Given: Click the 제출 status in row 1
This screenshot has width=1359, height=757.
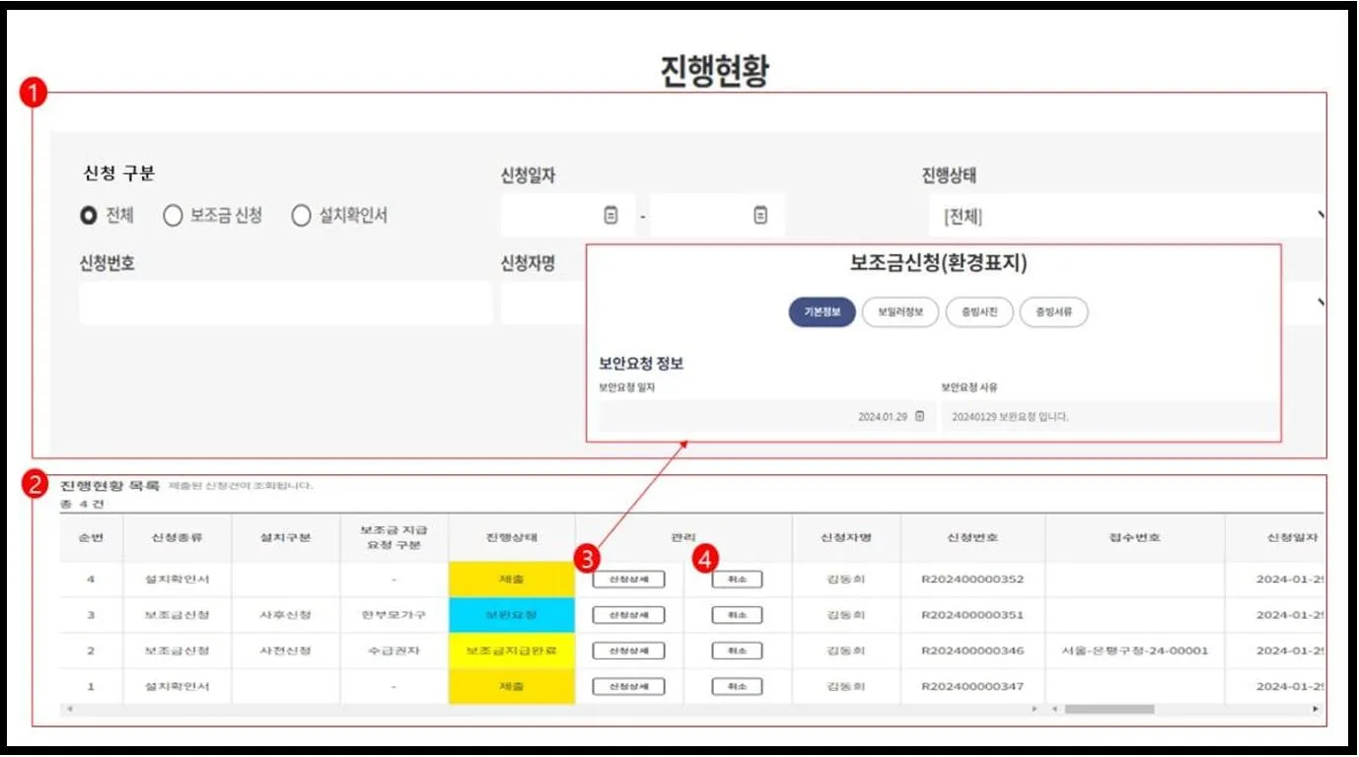Looking at the screenshot, I should [512, 686].
